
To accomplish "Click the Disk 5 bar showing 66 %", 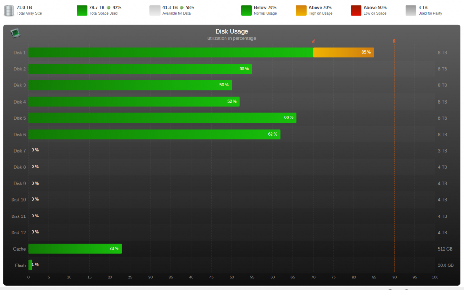I will (x=162, y=117).
